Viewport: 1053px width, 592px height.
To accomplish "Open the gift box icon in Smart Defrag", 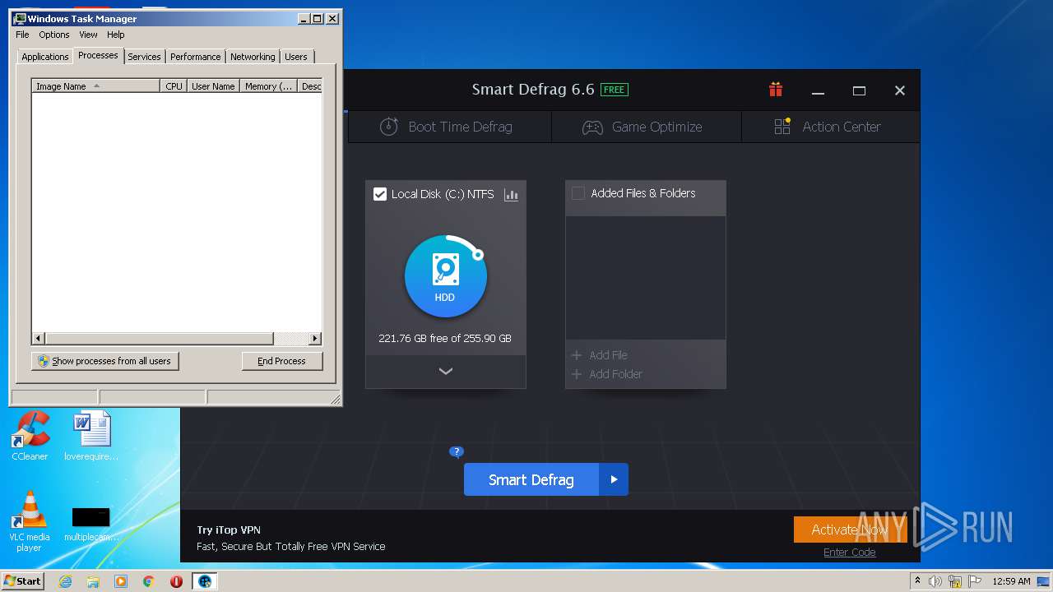I will click(776, 90).
